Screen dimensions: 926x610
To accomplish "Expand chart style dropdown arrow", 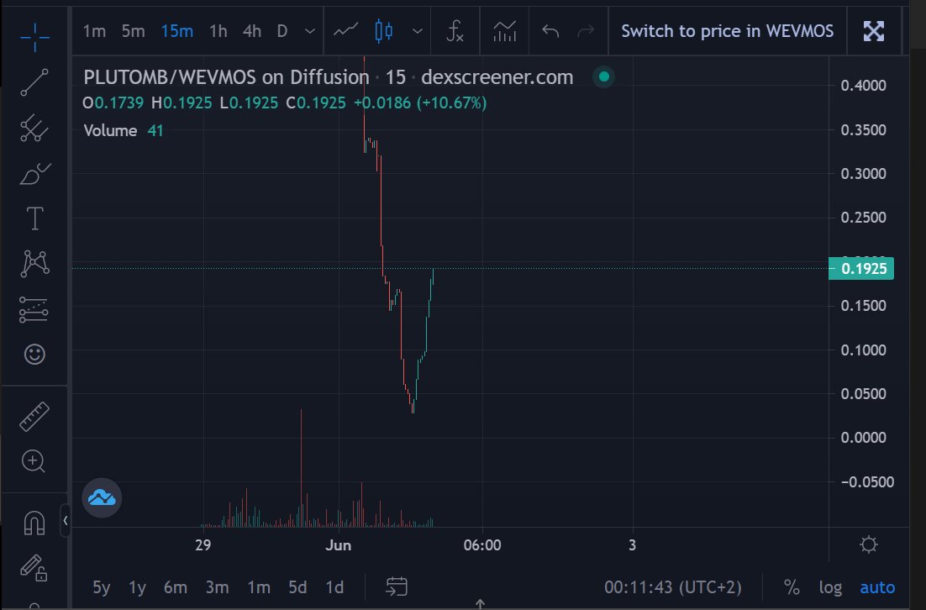I will (417, 31).
